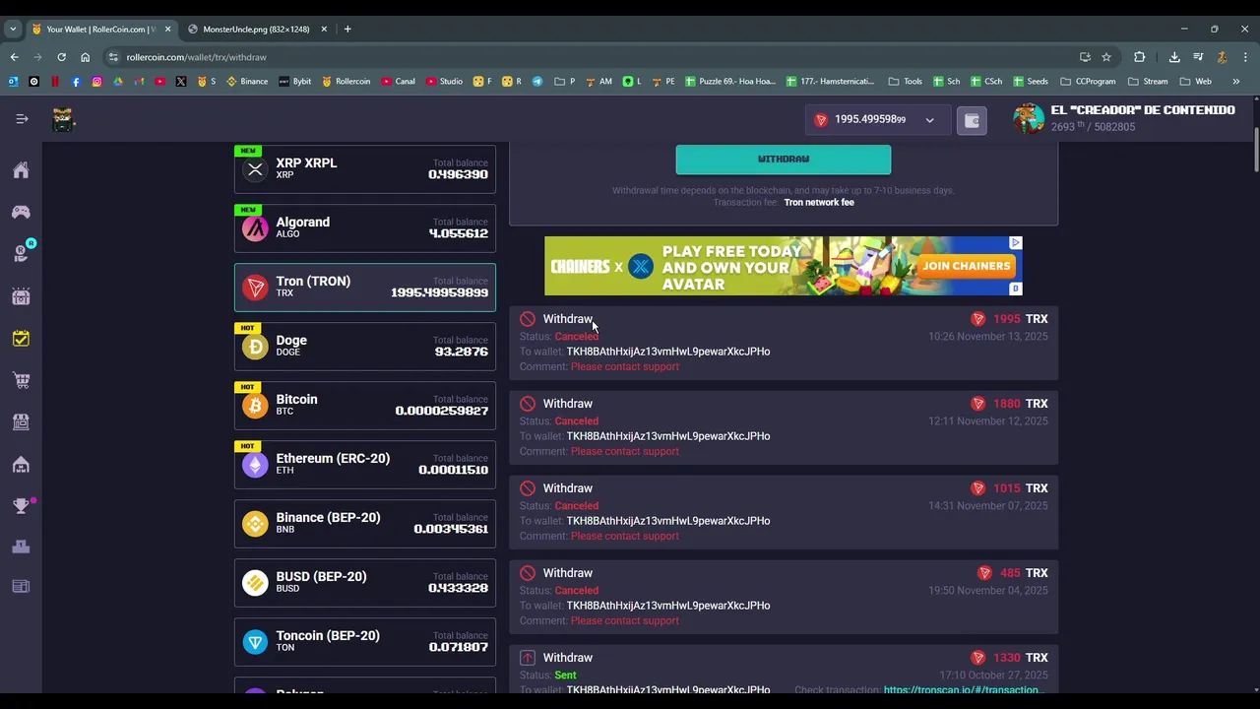
Task: Click the Withdraw button
Action: (x=784, y=159)
